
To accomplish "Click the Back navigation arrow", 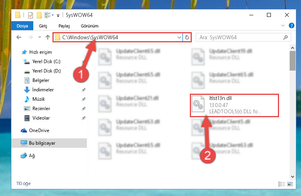I will pyautogui.click(x=19, y=37).
